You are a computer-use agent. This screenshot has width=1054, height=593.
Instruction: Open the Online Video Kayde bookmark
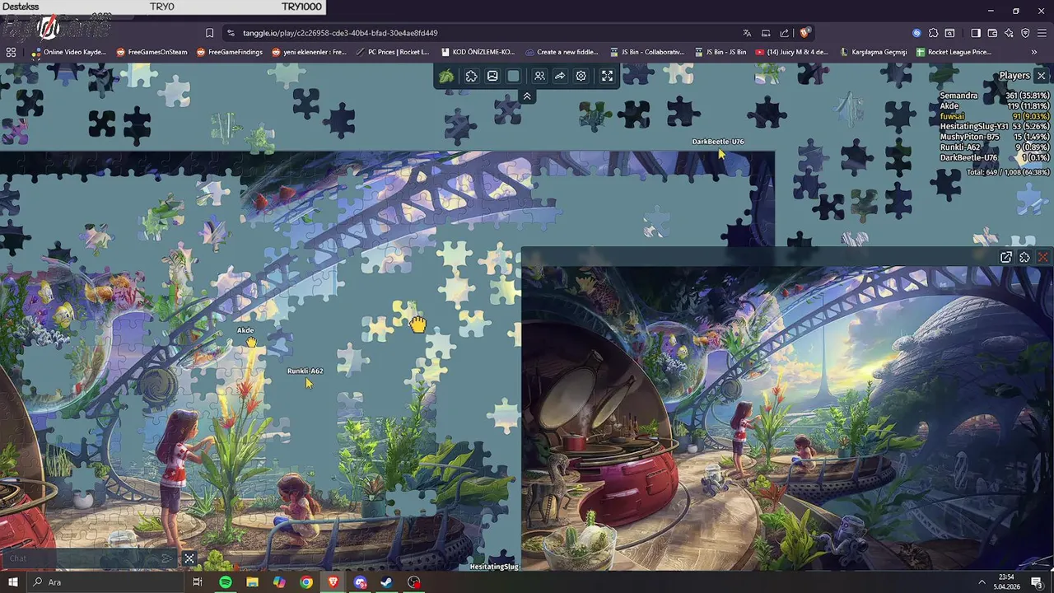click(69, 52)
